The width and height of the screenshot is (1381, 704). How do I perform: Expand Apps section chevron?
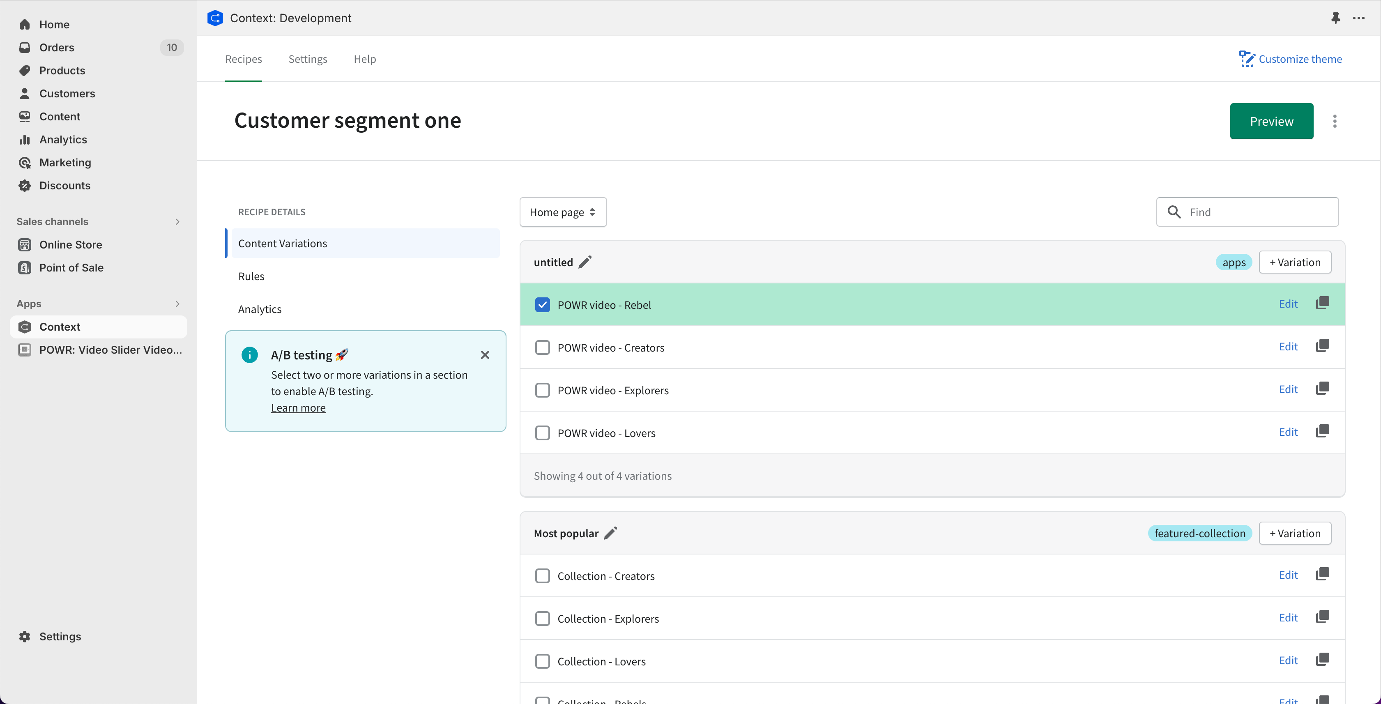point(177,304)
